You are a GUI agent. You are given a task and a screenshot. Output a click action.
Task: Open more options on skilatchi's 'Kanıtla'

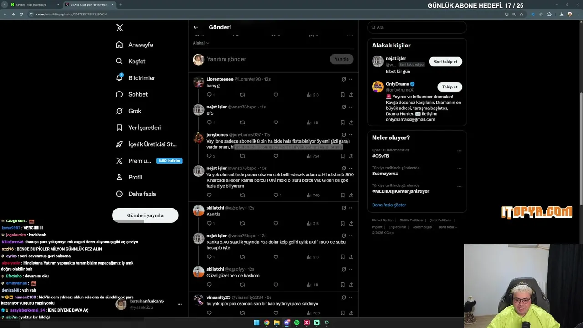tap(351, 208)
